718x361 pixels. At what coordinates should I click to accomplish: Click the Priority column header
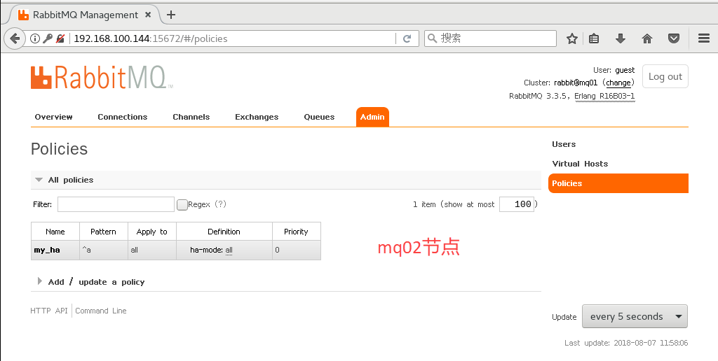click(x=297, y=232)
